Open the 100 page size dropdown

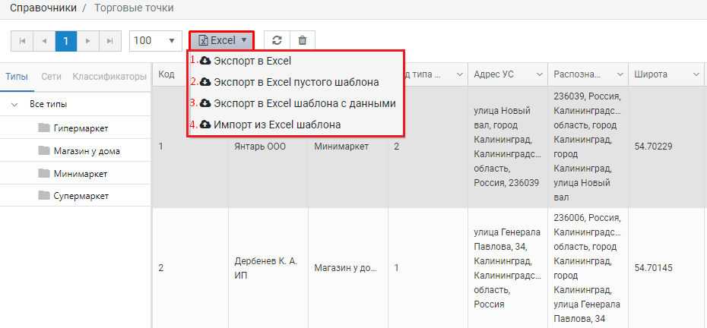click(156, 41)
